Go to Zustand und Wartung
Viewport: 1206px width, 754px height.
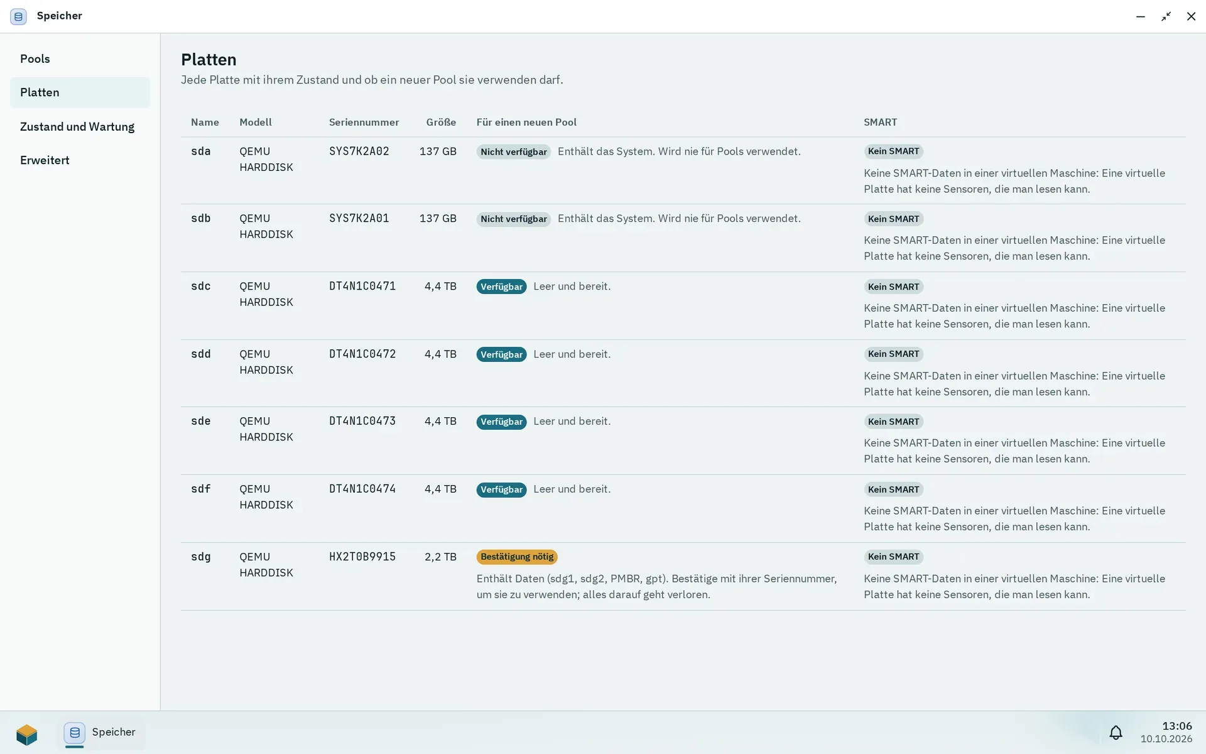[80, 126]
